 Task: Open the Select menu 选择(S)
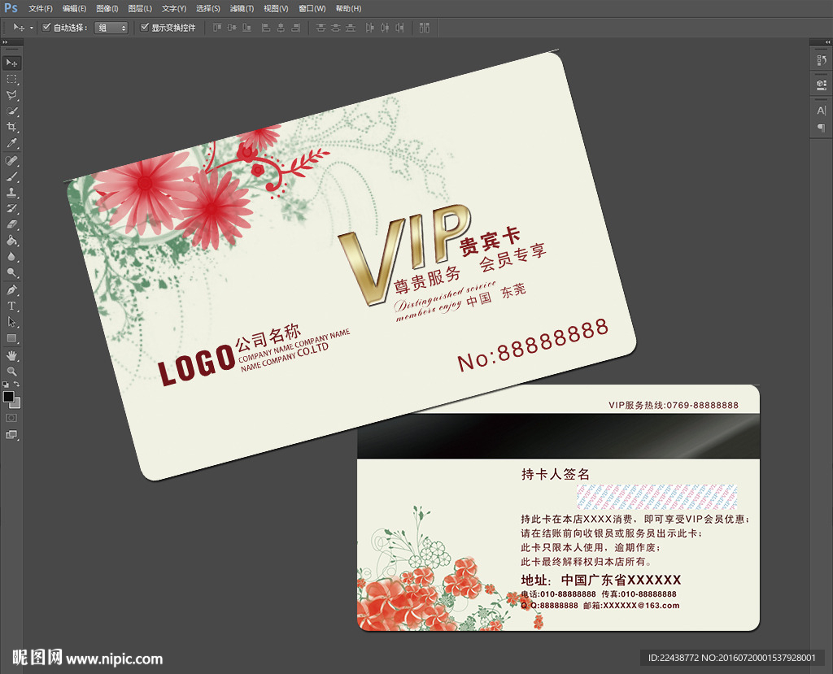207,8
